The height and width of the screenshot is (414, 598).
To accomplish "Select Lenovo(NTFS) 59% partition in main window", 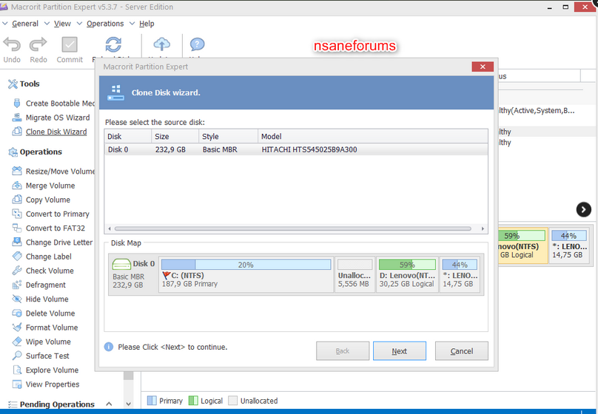I will (x=523, y=245).
